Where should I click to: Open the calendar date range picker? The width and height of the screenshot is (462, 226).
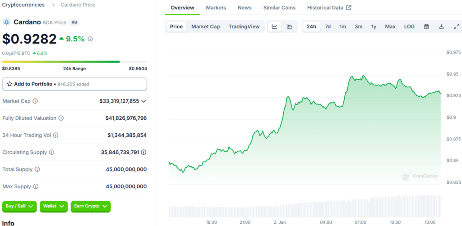pyautogui.click(x=426, y=27)
